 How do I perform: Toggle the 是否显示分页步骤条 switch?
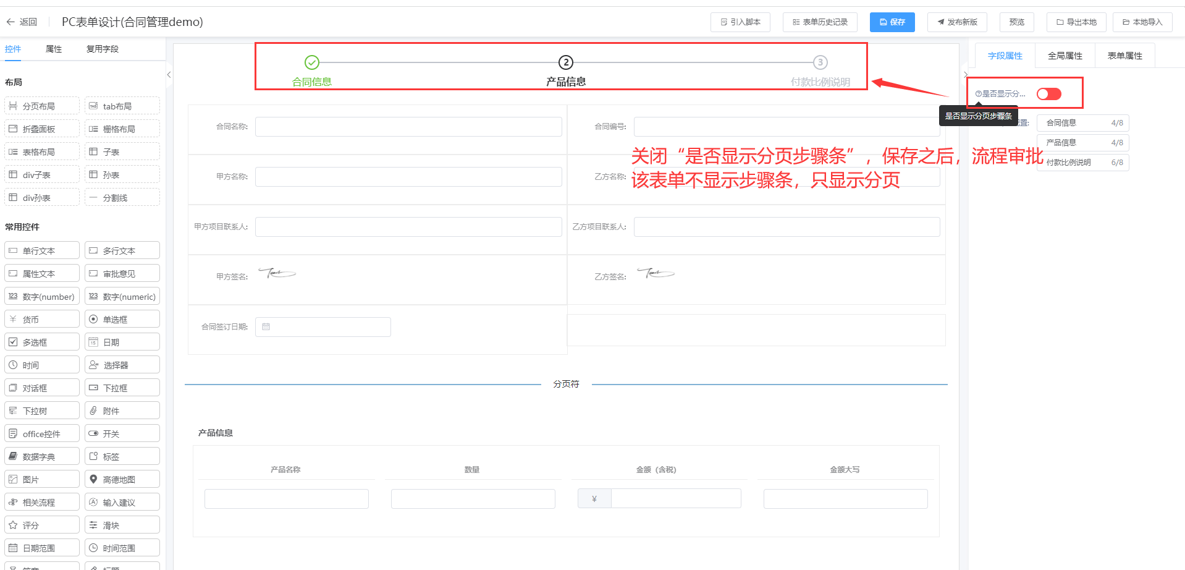tap(1048, 94)
